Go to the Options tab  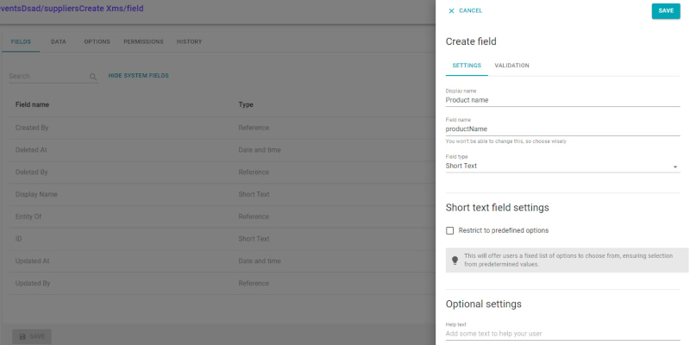pos(97,41)
